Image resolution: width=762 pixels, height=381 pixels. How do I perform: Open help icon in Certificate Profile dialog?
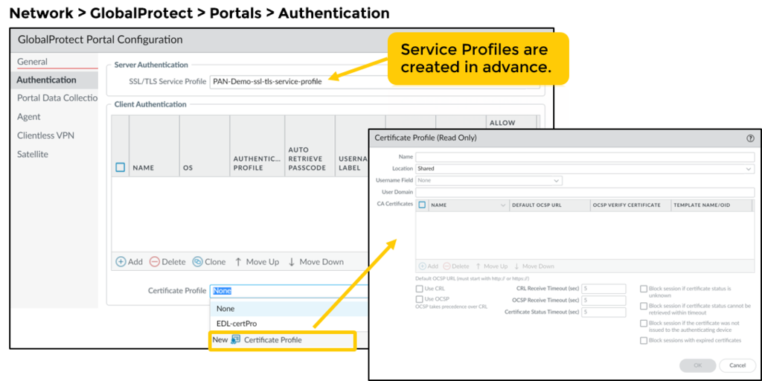point(750,138)
